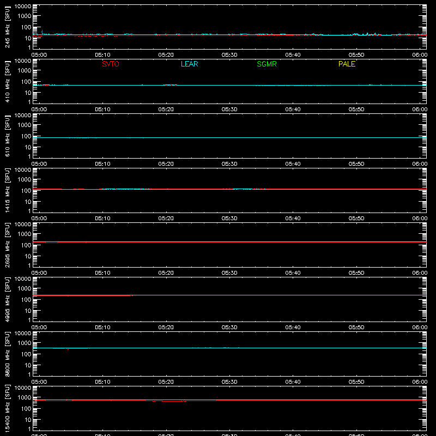Click the 1000 y-tick on the 4995 MHz panel
Screen dimensions: 436x436
point(25,289)
